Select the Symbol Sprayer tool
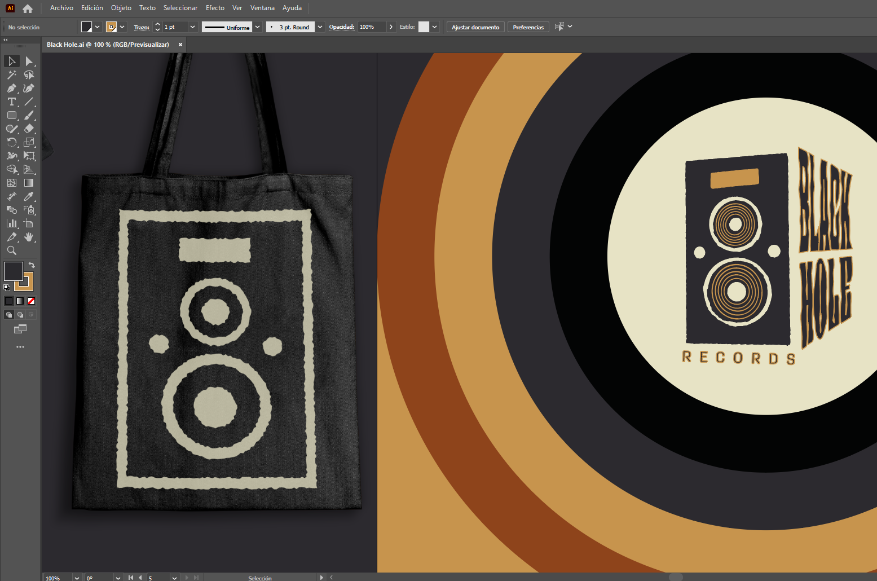877x581 pixels. (29, 210)
